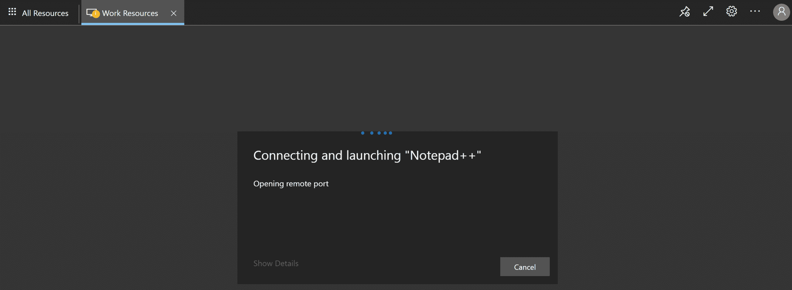Click empty toolbar space beside Work Resources tab
Viewport: 792px width, 290px height.
click(402, 12)
